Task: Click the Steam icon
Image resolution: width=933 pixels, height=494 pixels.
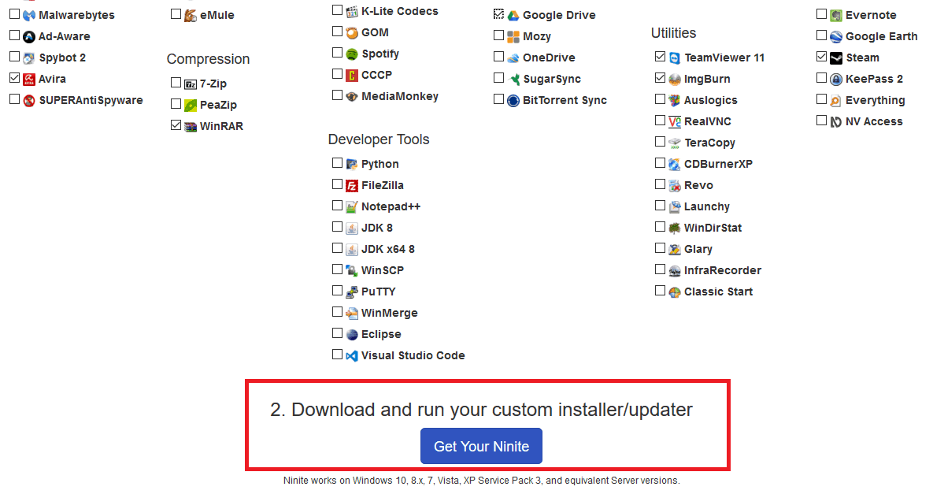Action: [836, 58]
